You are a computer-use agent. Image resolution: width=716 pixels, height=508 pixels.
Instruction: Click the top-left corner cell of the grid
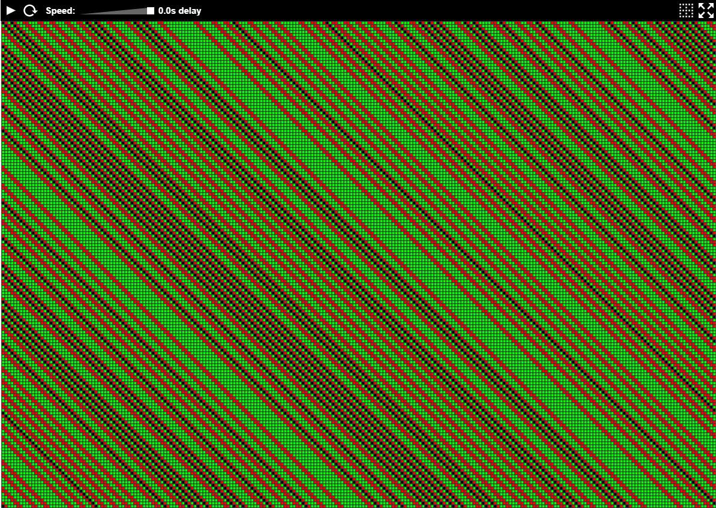4,24
